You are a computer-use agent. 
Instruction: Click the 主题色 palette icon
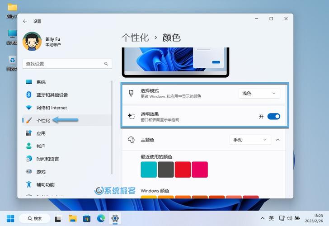coord(131,140)
